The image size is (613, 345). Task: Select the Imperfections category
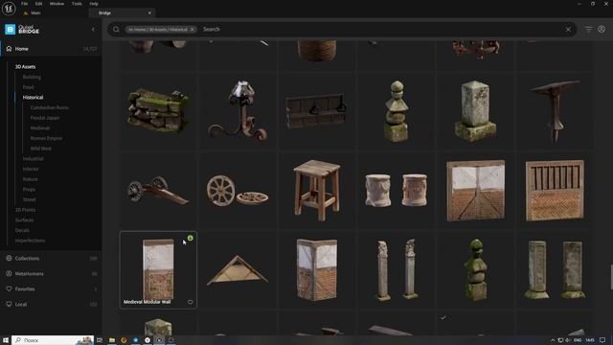[x=30, y=241]
